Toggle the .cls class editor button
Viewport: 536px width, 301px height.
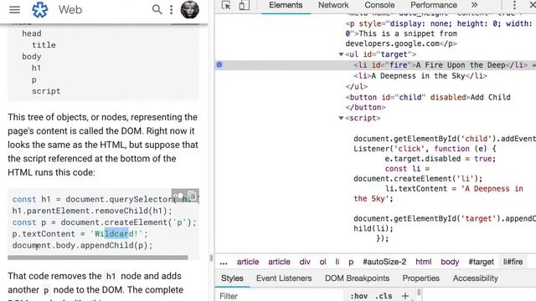(384, 296)
